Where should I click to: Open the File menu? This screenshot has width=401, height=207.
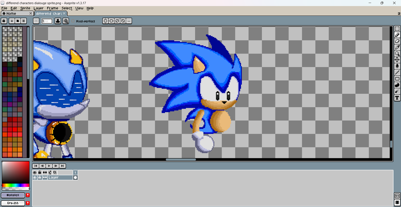pyautogui.click(x=4, y=8)
